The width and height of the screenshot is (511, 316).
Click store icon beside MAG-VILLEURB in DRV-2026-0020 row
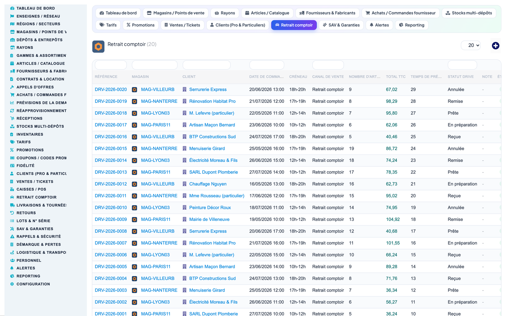coord(134,90)
